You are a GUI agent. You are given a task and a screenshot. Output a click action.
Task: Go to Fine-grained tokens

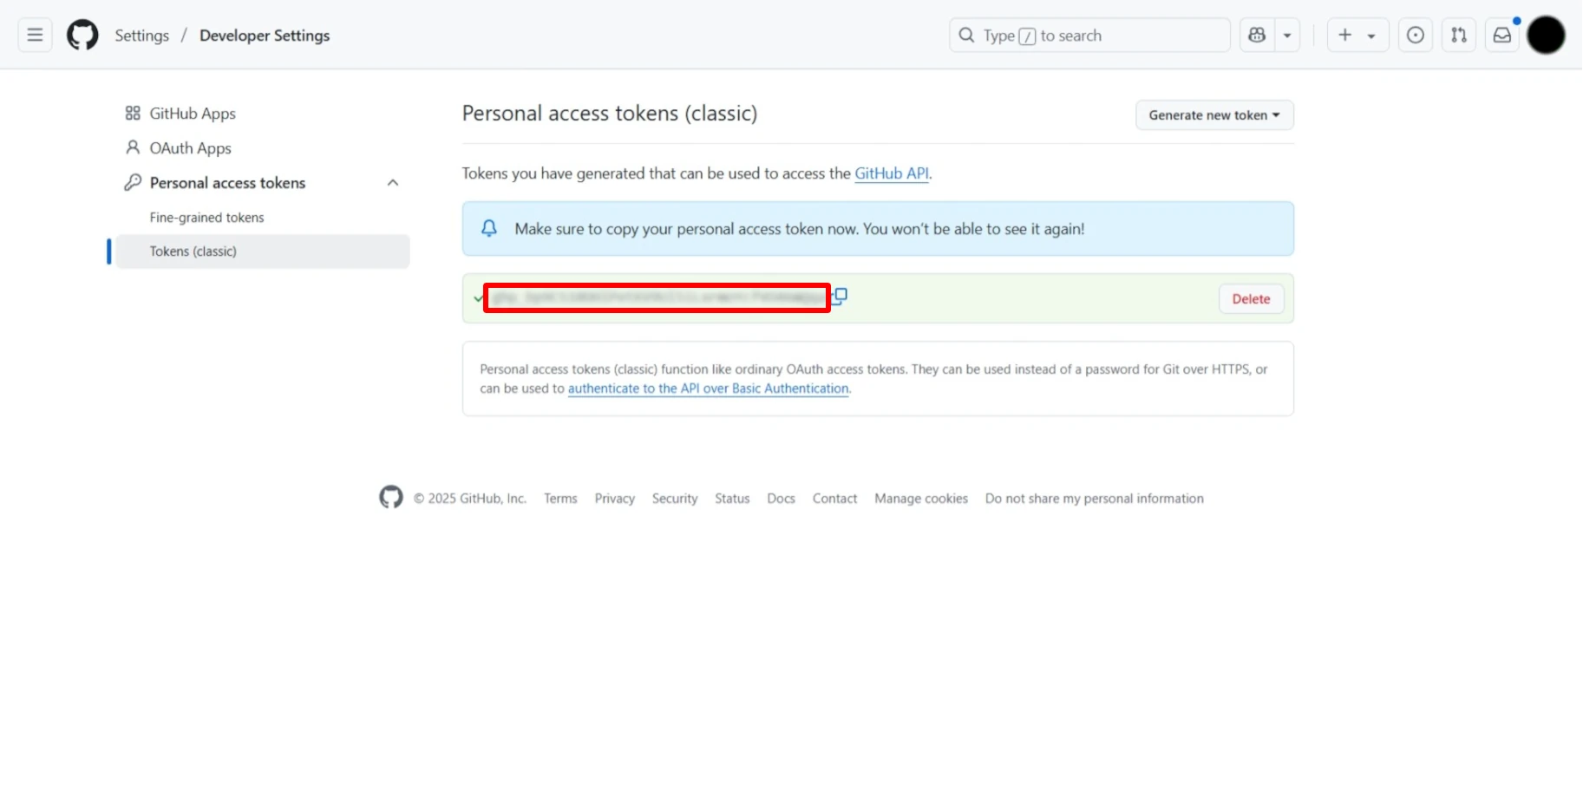click(x=206, y=218)
